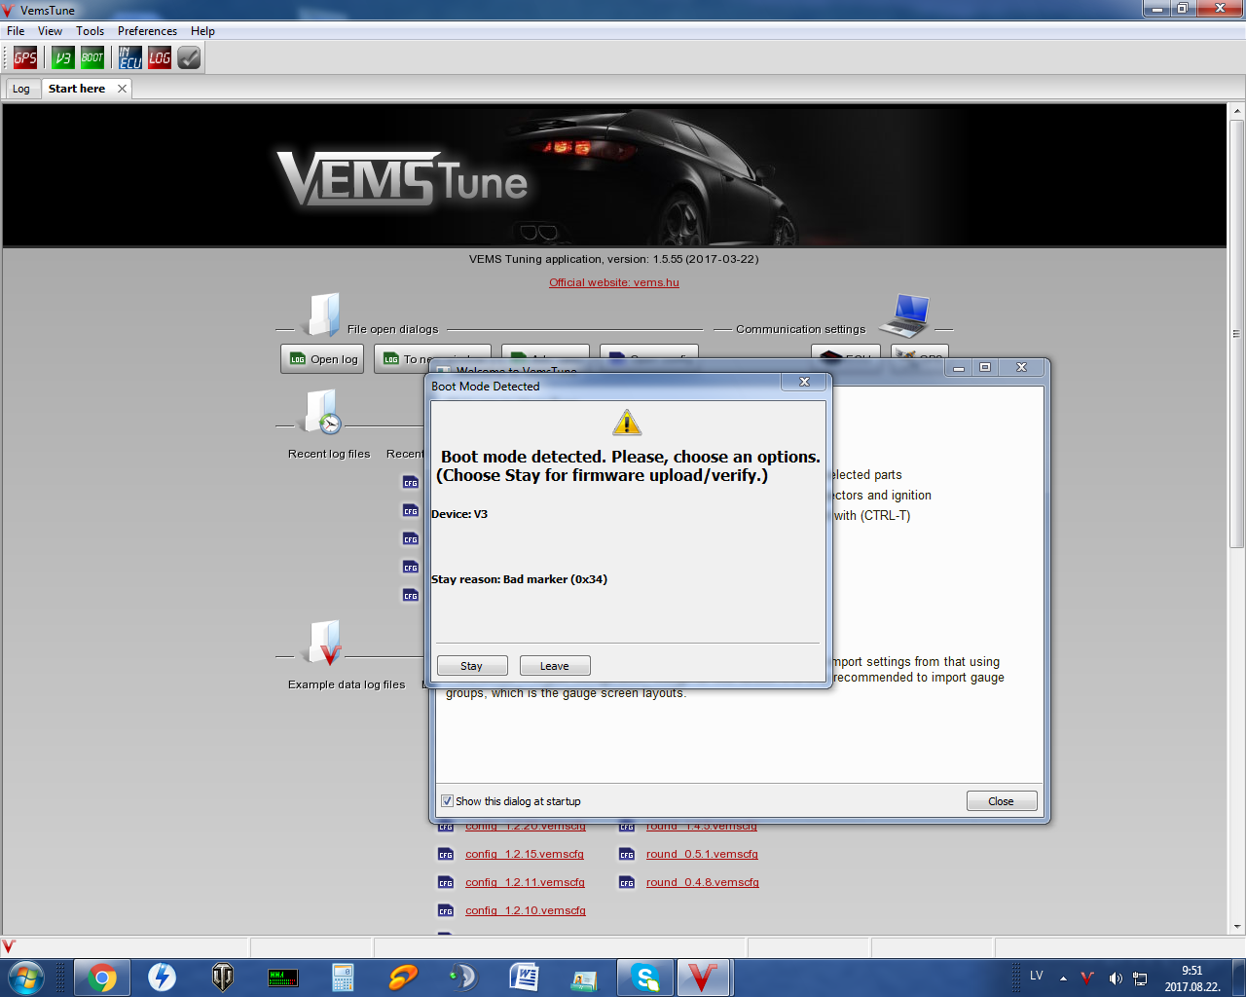Open the Official website vems.hu link
1246x997 pixels.
(614, 282)
